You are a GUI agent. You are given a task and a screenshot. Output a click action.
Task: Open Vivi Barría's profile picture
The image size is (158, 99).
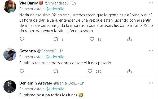[10, 7]
